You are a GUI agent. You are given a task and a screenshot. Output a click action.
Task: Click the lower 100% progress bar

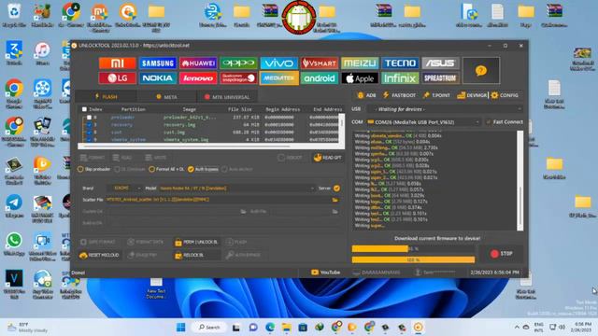[x=413, y=259]
